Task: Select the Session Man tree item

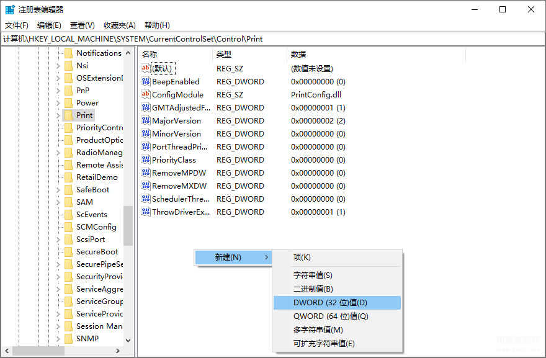Action: point(99,326)
